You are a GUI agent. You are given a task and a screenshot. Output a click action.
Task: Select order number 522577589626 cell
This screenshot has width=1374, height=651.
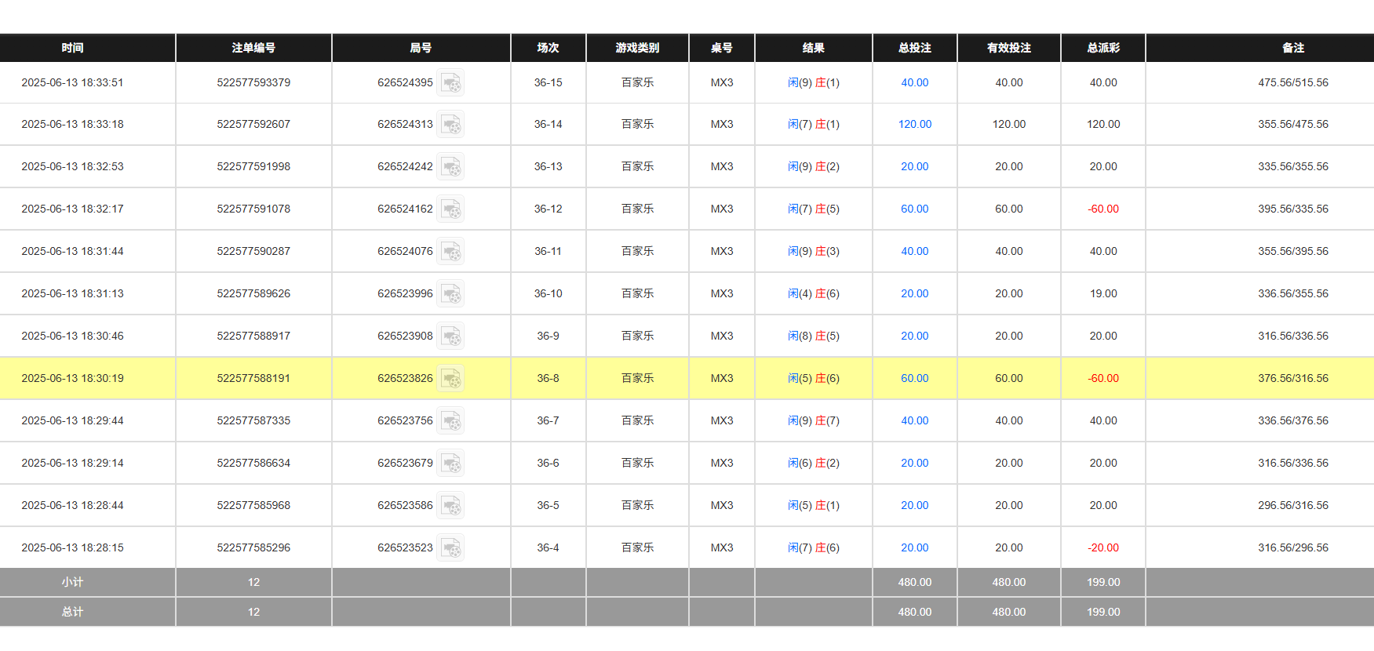coord(253,294)
